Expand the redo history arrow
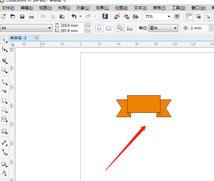Image resolution: width=214 pixels, height=181 pixels. coord(95,16)
